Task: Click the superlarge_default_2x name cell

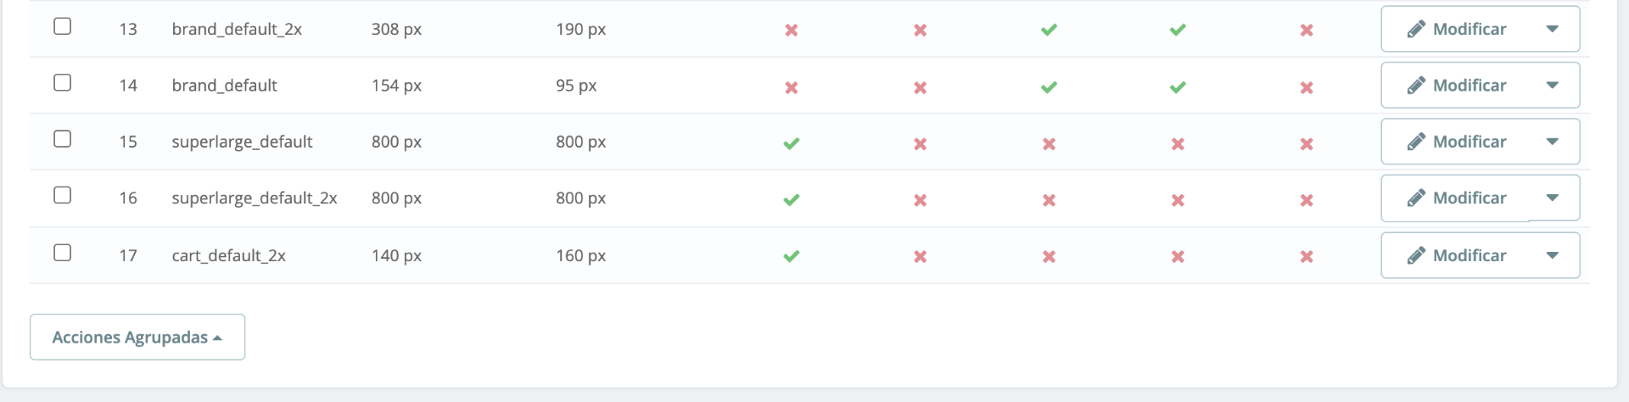Action: click(254, 198)
